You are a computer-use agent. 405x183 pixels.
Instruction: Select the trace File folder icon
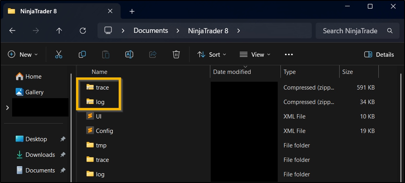coord(90,160)
